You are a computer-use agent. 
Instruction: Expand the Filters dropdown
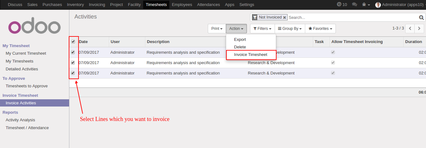pyautogui.click(x=262, y=29)
